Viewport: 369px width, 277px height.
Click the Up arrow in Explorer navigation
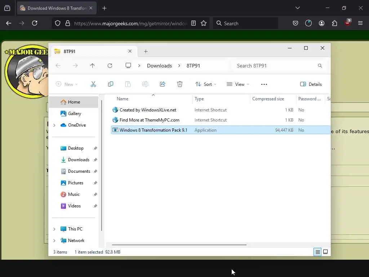click(93, 66)
